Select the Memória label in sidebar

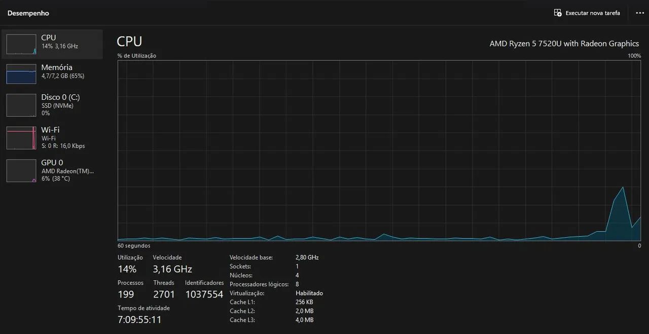point(57,67)
